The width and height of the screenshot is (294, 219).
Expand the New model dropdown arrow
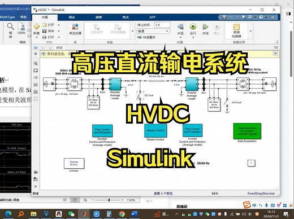click(37, 37)
